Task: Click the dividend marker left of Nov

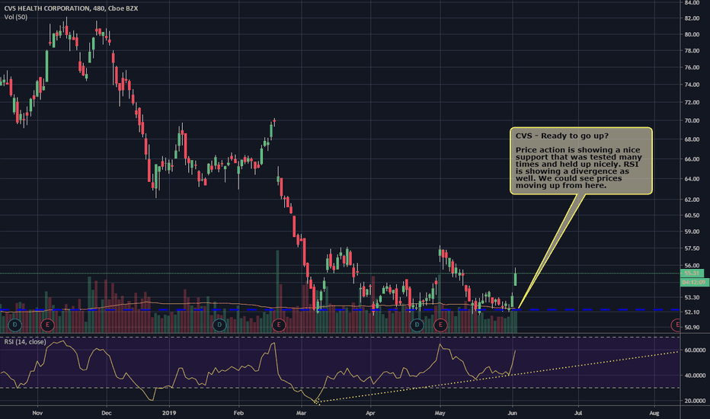Action: (15, 325)
